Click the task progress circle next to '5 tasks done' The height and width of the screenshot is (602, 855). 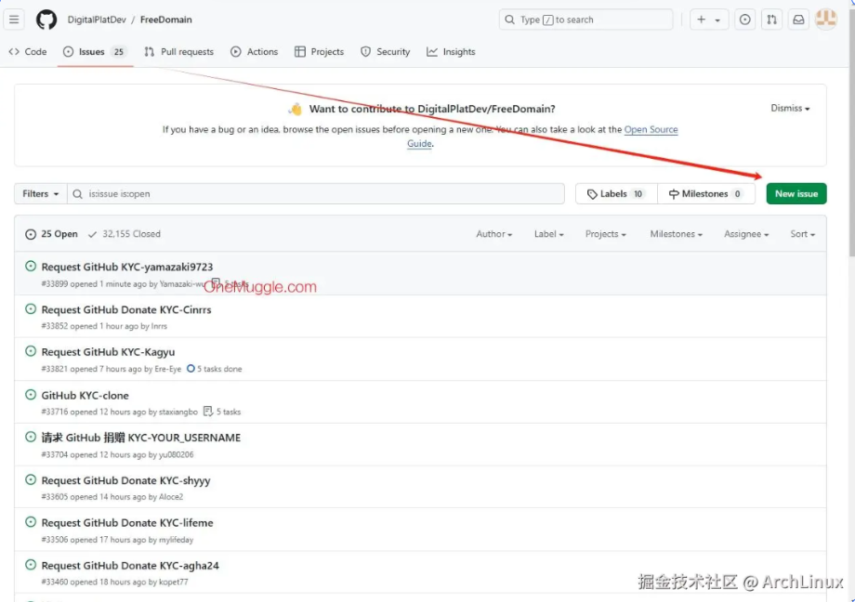click(x=191, y=369)
